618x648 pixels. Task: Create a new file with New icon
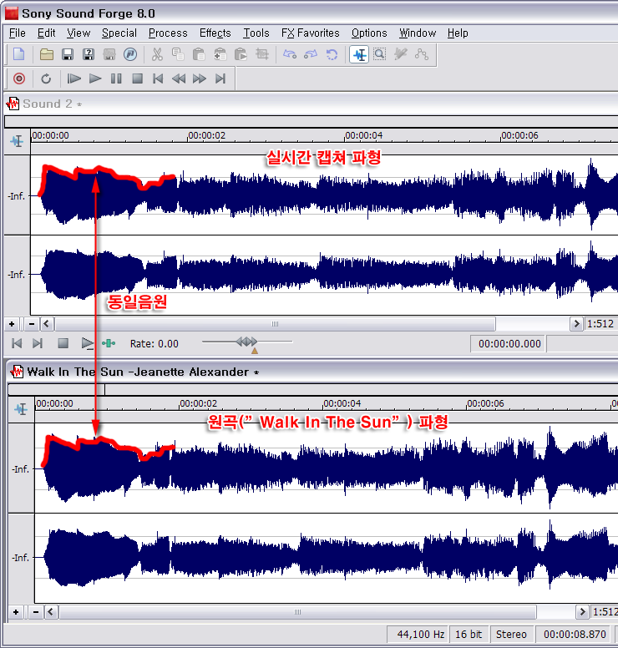(19, 54)
